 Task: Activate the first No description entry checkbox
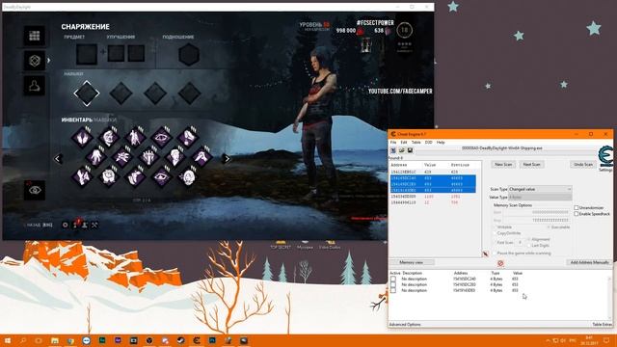[x=393, y=279]
